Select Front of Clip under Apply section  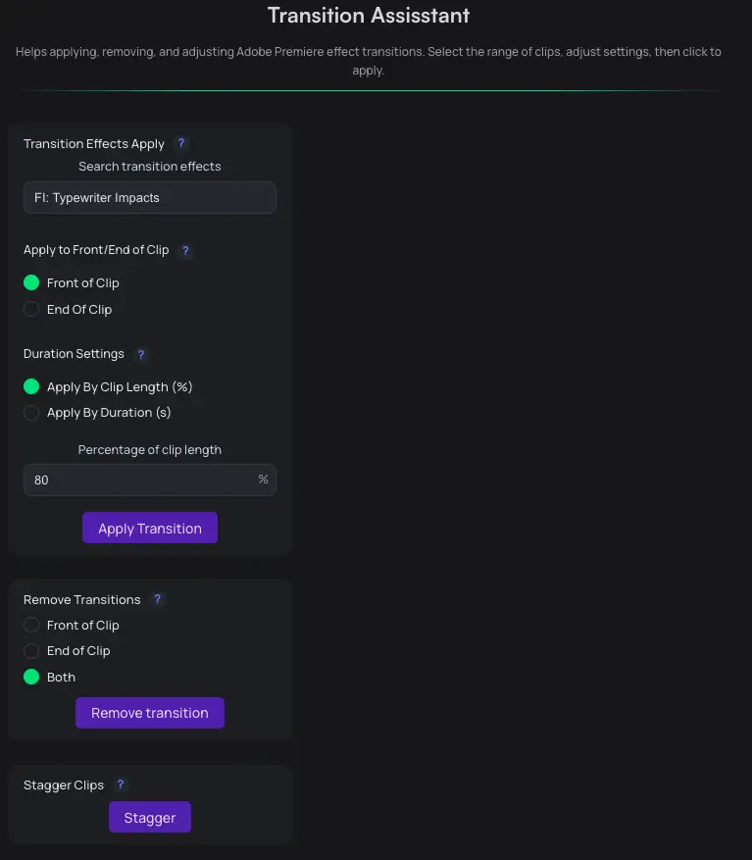tap(31, 282)
